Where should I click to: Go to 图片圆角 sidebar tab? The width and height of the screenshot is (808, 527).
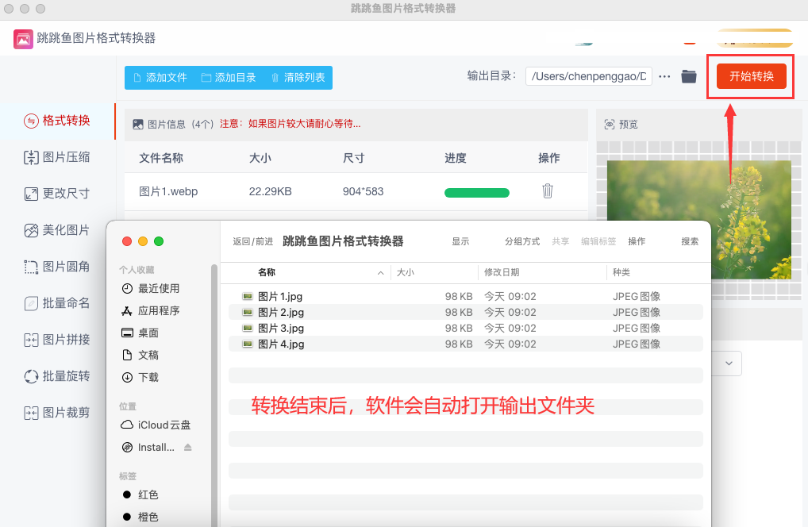[x=57, y=267]
